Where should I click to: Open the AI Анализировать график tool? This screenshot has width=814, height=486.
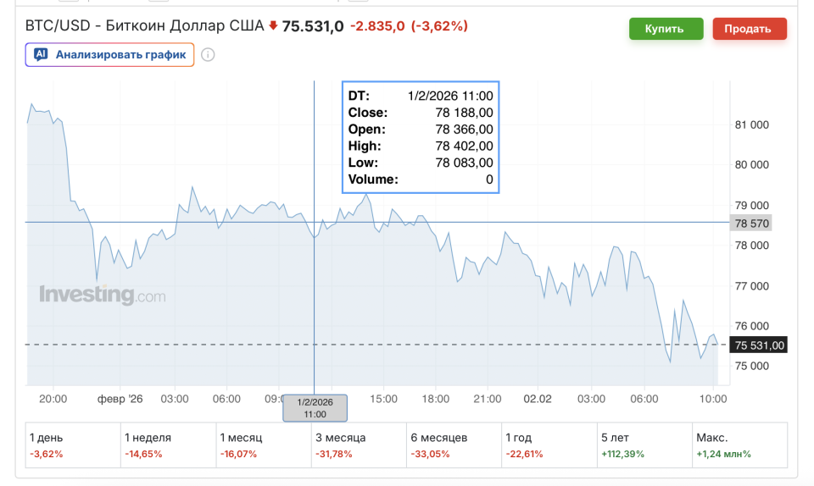[110, 55]
